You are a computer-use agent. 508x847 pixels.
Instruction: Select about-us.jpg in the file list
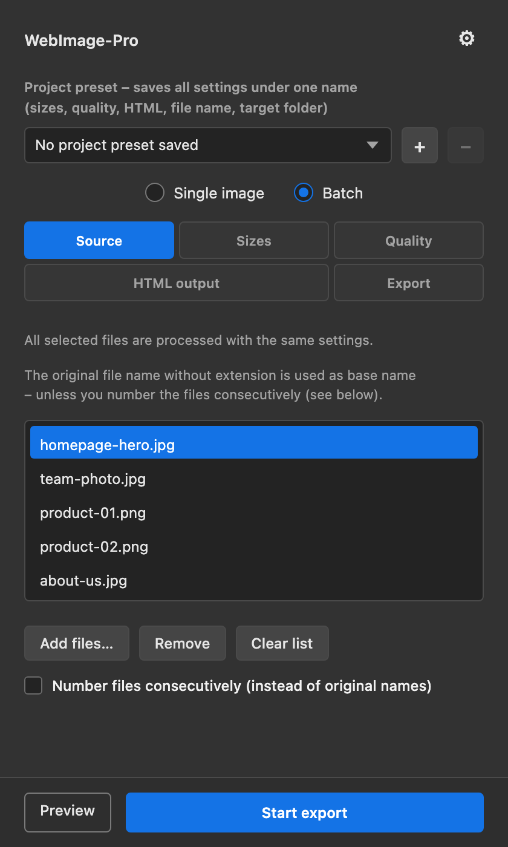254,581
